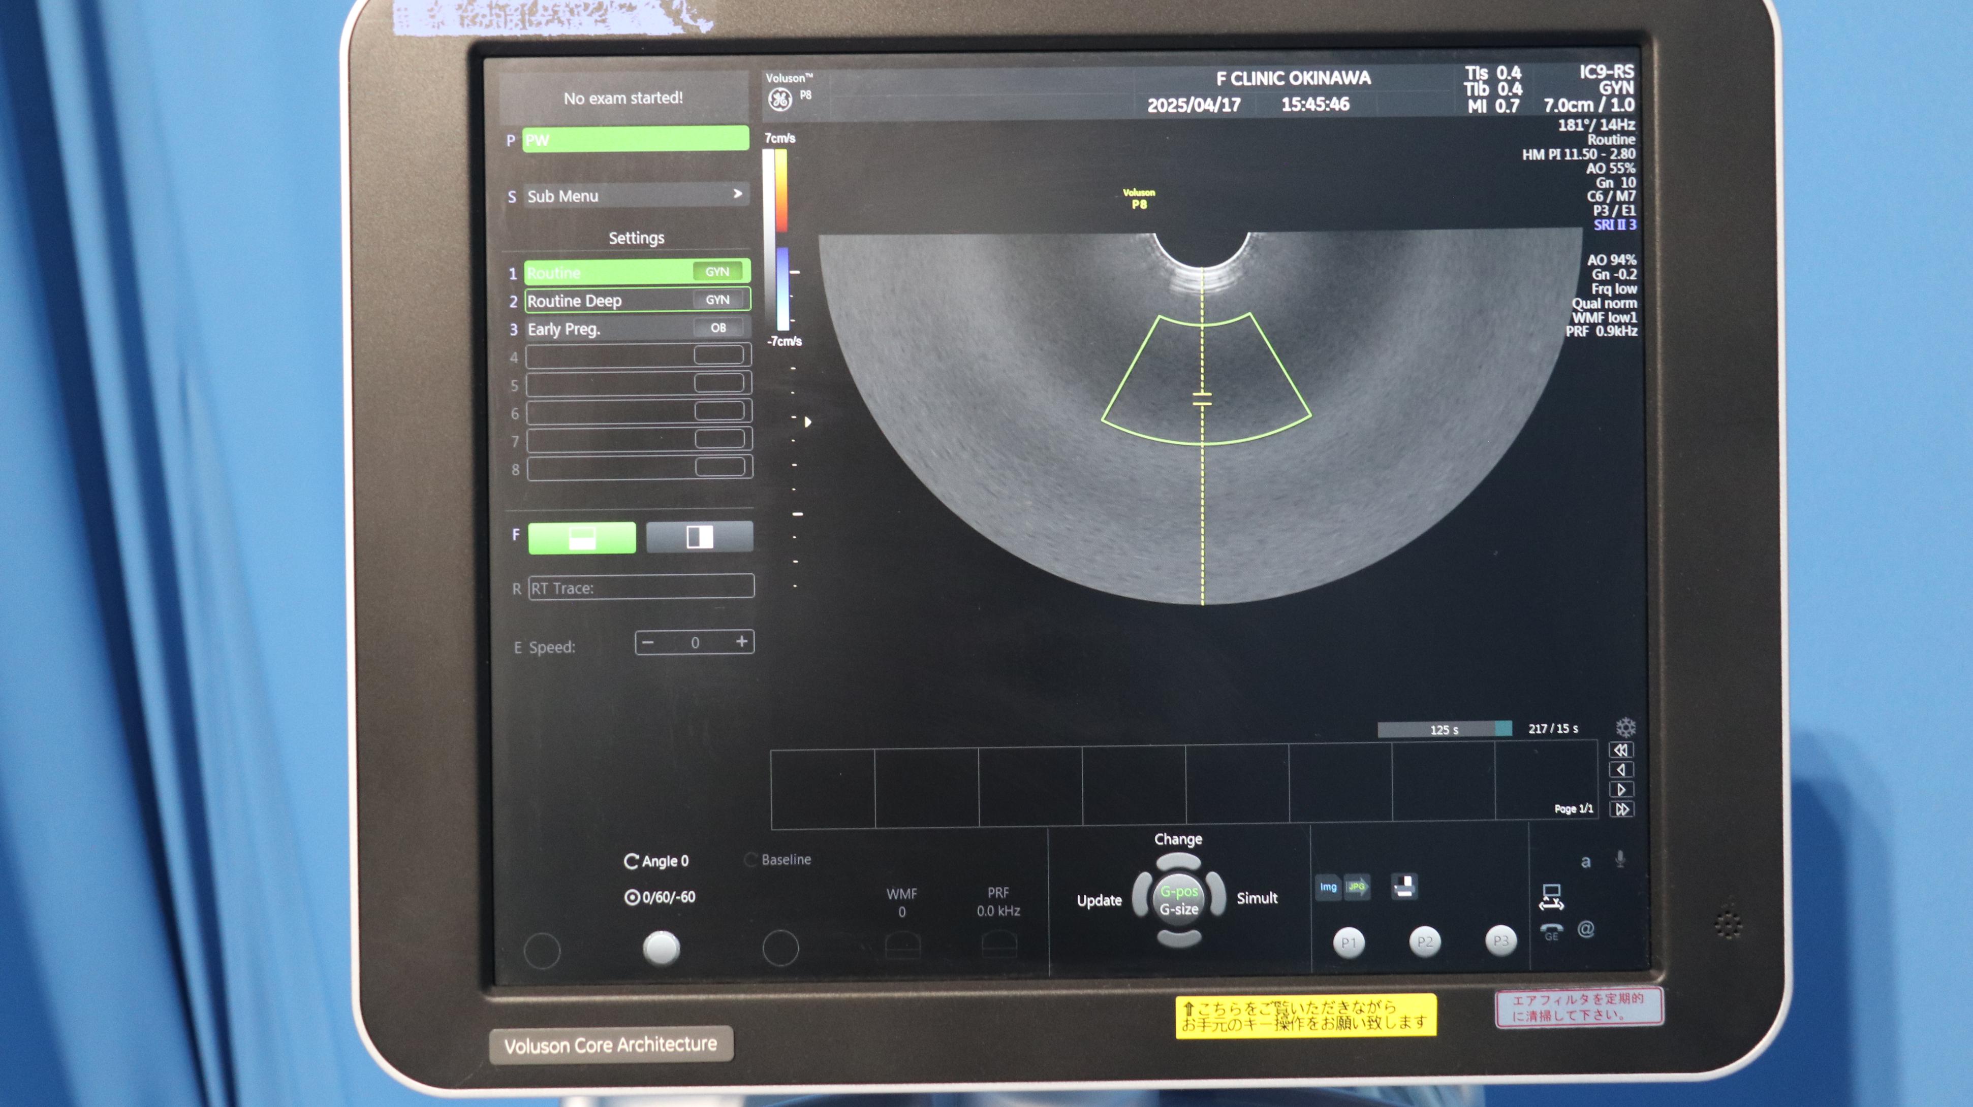This screenshot has height=1107, width=1973.
Task: Click the 'SRI II 3' info text
Action: [x=1615, y=225]
